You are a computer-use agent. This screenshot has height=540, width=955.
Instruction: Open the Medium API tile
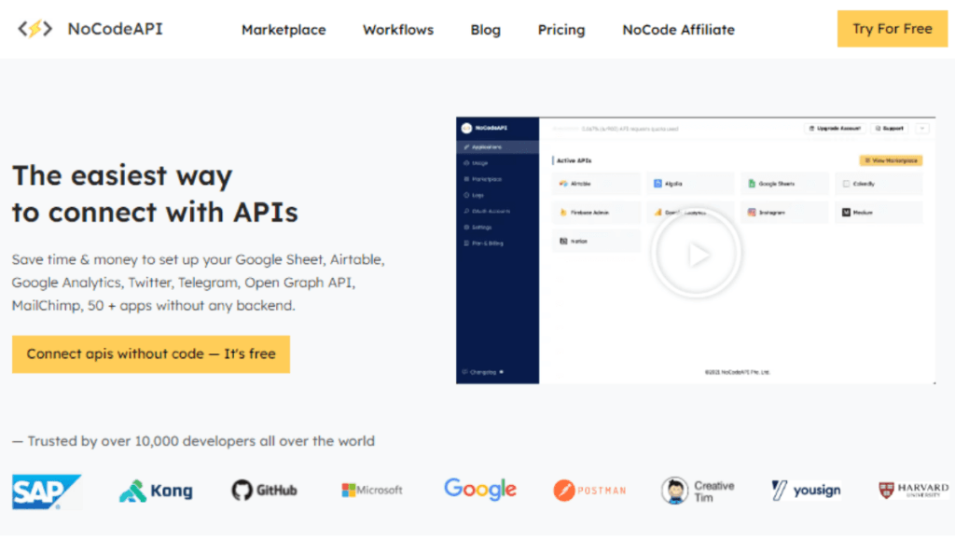coord(844,213)
